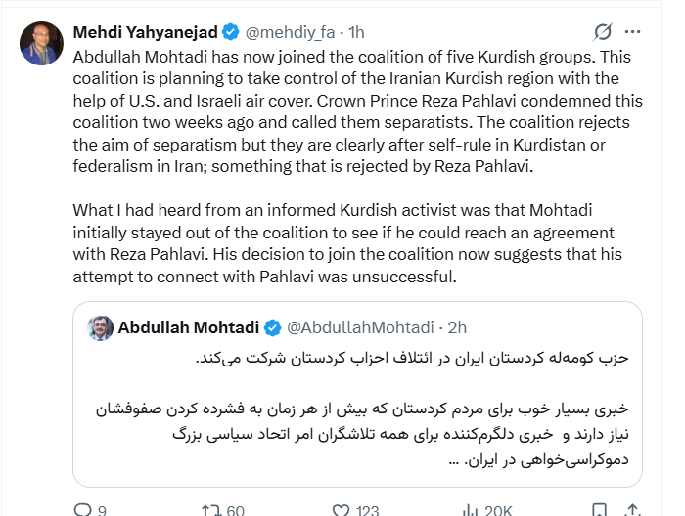Click Abdullah Mohtadi's verified badge icon

(273, 327)
